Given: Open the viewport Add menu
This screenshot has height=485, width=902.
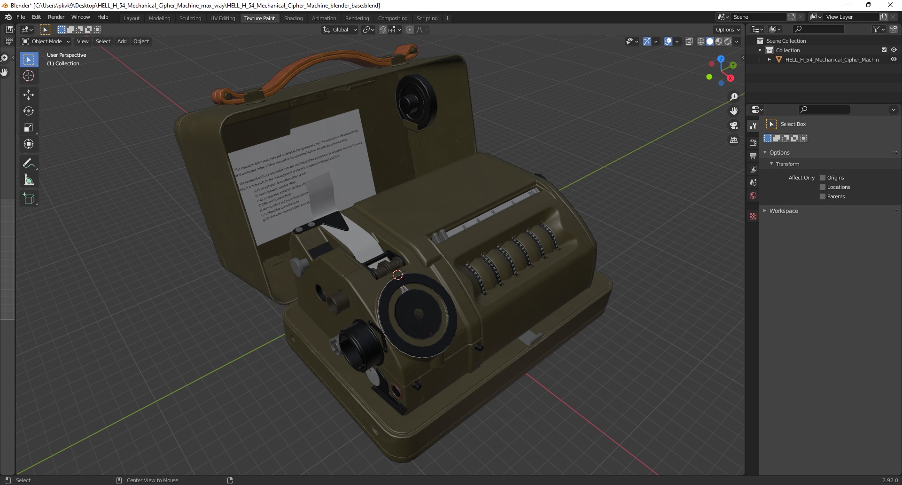Looking at the screenshot, I should click(x=122, y=41).
